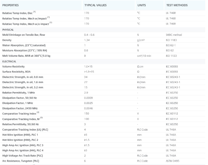
Task: Click the TEST METHODS column header
Action: (x=177, y=5)
